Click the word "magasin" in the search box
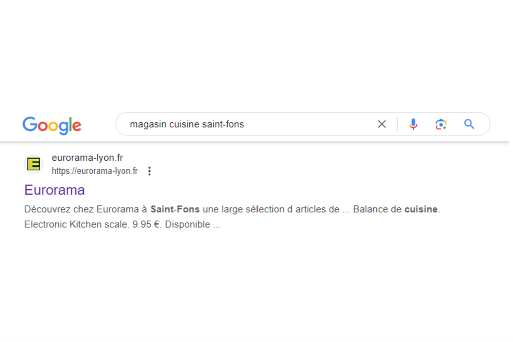Image resolution: width=513 pixels, height=342 pixels. click(148, 124)
